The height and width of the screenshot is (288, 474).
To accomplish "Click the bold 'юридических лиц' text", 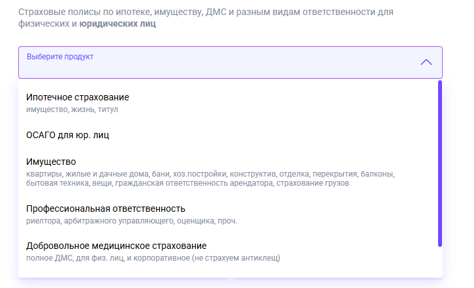I will point(118,23).
